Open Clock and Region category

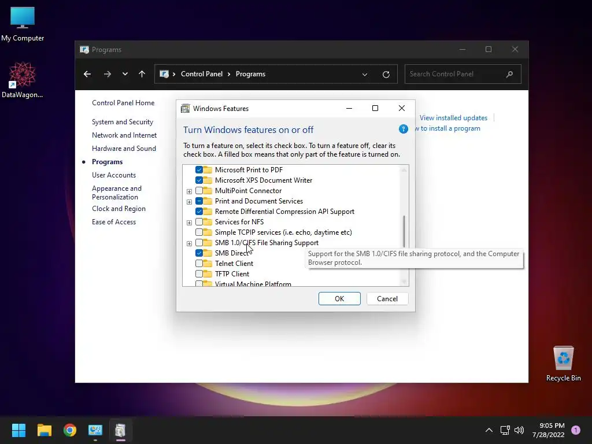pyautogui.click(x=119, y=209)
